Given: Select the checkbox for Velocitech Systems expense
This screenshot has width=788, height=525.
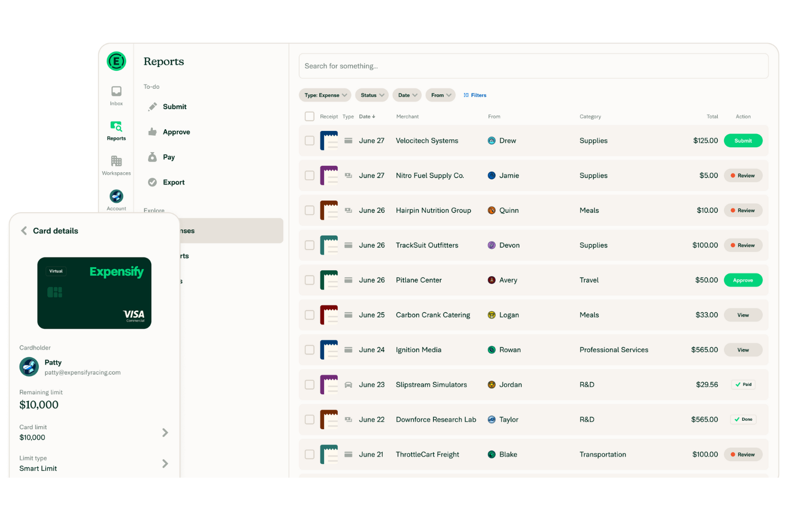Looking at the screenshot, I should tap(309, 140).
